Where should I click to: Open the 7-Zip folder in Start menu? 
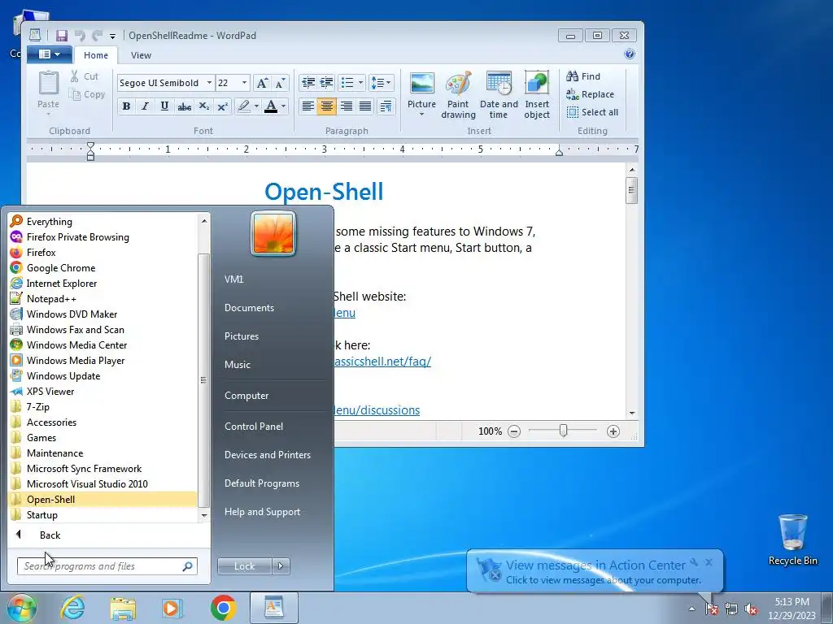(102, 407)
